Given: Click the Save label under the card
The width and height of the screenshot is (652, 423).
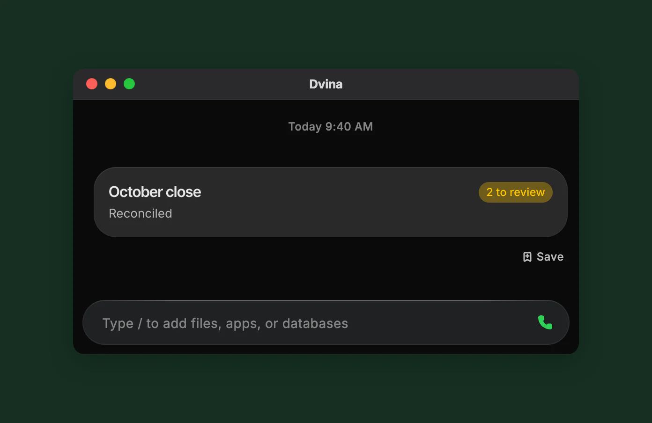Looking at the screenshot, I should coord(550,257).
